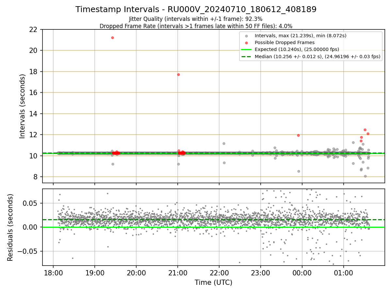392x294 pixels.
Task: Click the plot title containing RU000V_20240710_180612_408189
Action: tap(196, 9)
